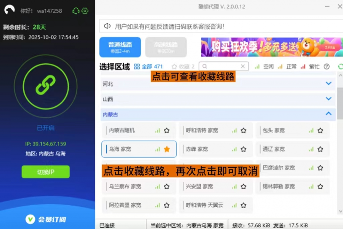Expand the 河北 region list
Image resolution: width=343 pixels, height=229 pixels.
[329, 84]
